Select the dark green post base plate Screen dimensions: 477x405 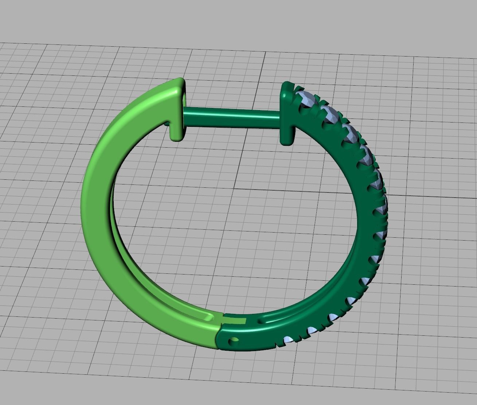coord(288,113)
